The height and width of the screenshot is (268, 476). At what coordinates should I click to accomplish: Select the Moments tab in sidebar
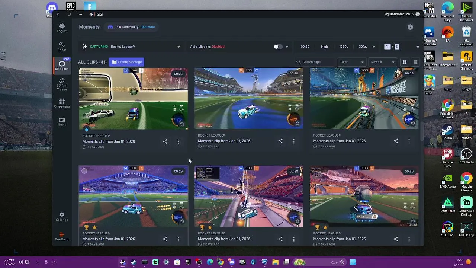tap(62, 66)
